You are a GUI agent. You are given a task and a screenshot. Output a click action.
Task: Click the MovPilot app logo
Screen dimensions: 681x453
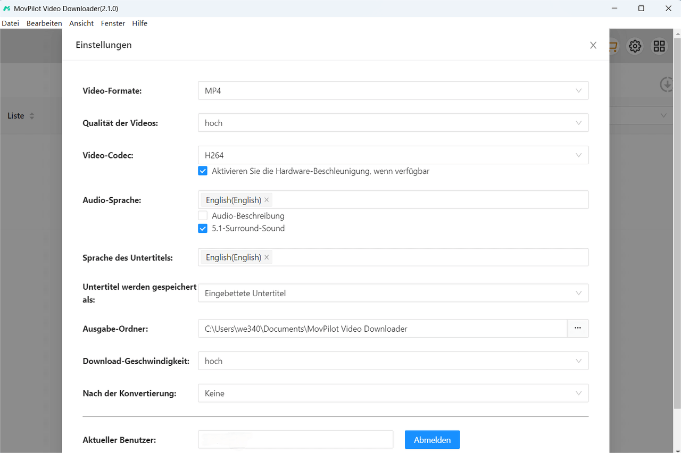click(x=7, y=9)
